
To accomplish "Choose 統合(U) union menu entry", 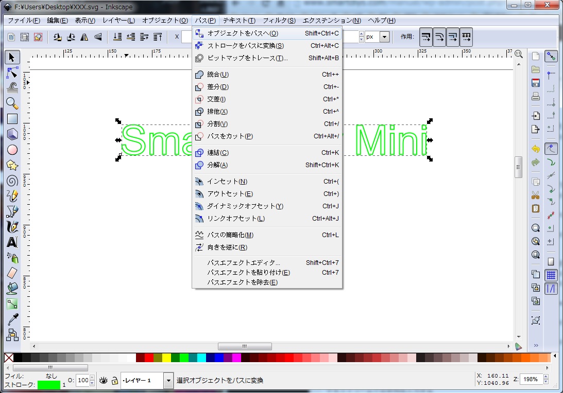I will 267,75.
